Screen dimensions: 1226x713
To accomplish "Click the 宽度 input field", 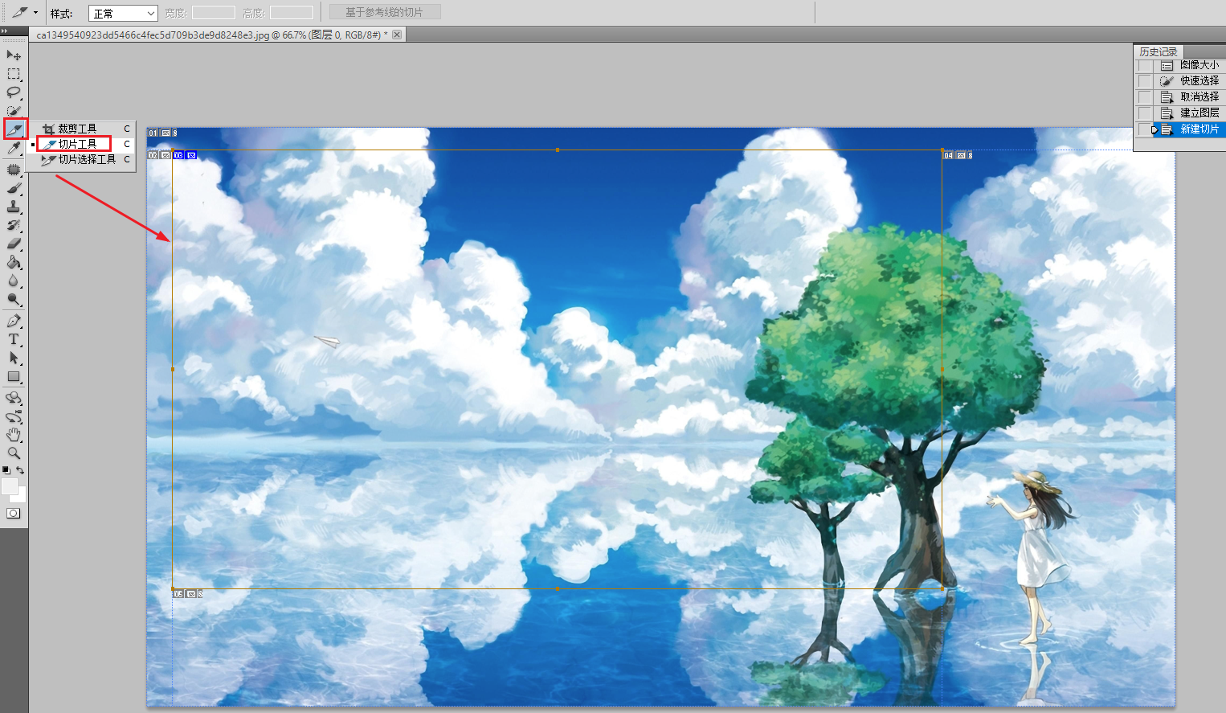I will (x=214, y=13).
